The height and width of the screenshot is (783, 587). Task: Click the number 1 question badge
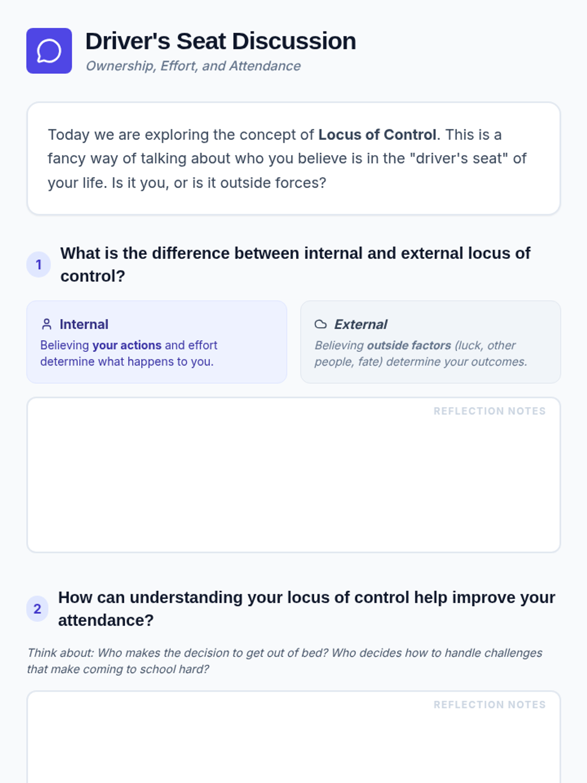coord(39,265)
